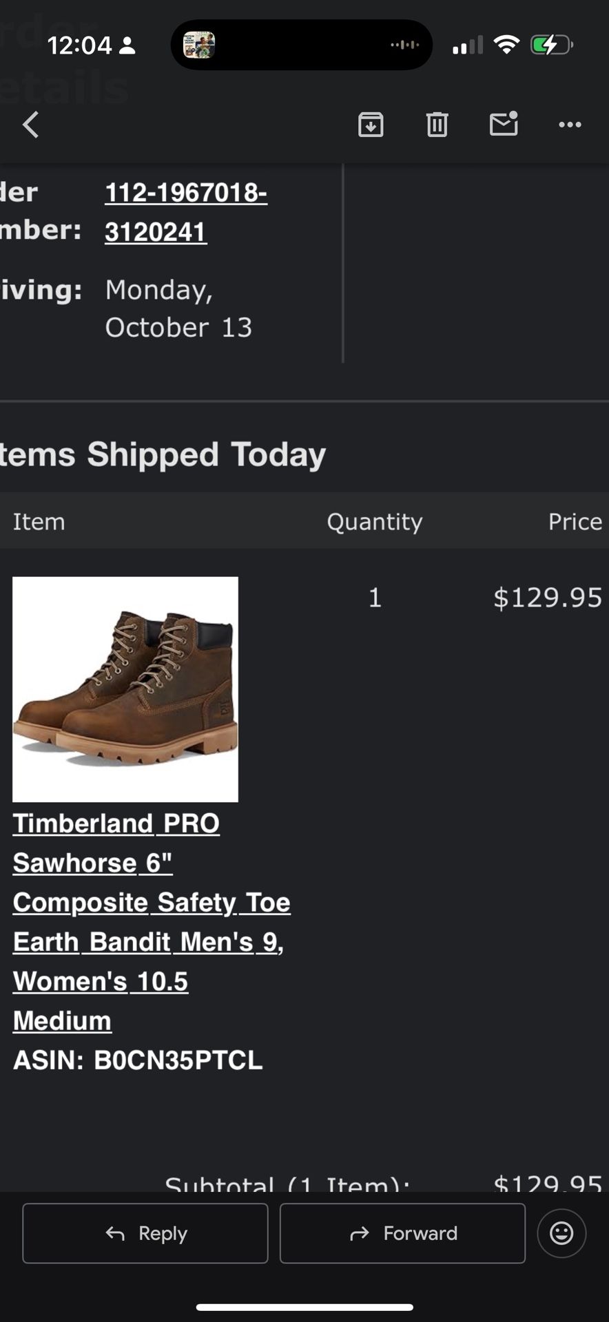Tap the Monday, October 13 arrival date
This screenshot has width=609, height=1322.
pos(178,308)
